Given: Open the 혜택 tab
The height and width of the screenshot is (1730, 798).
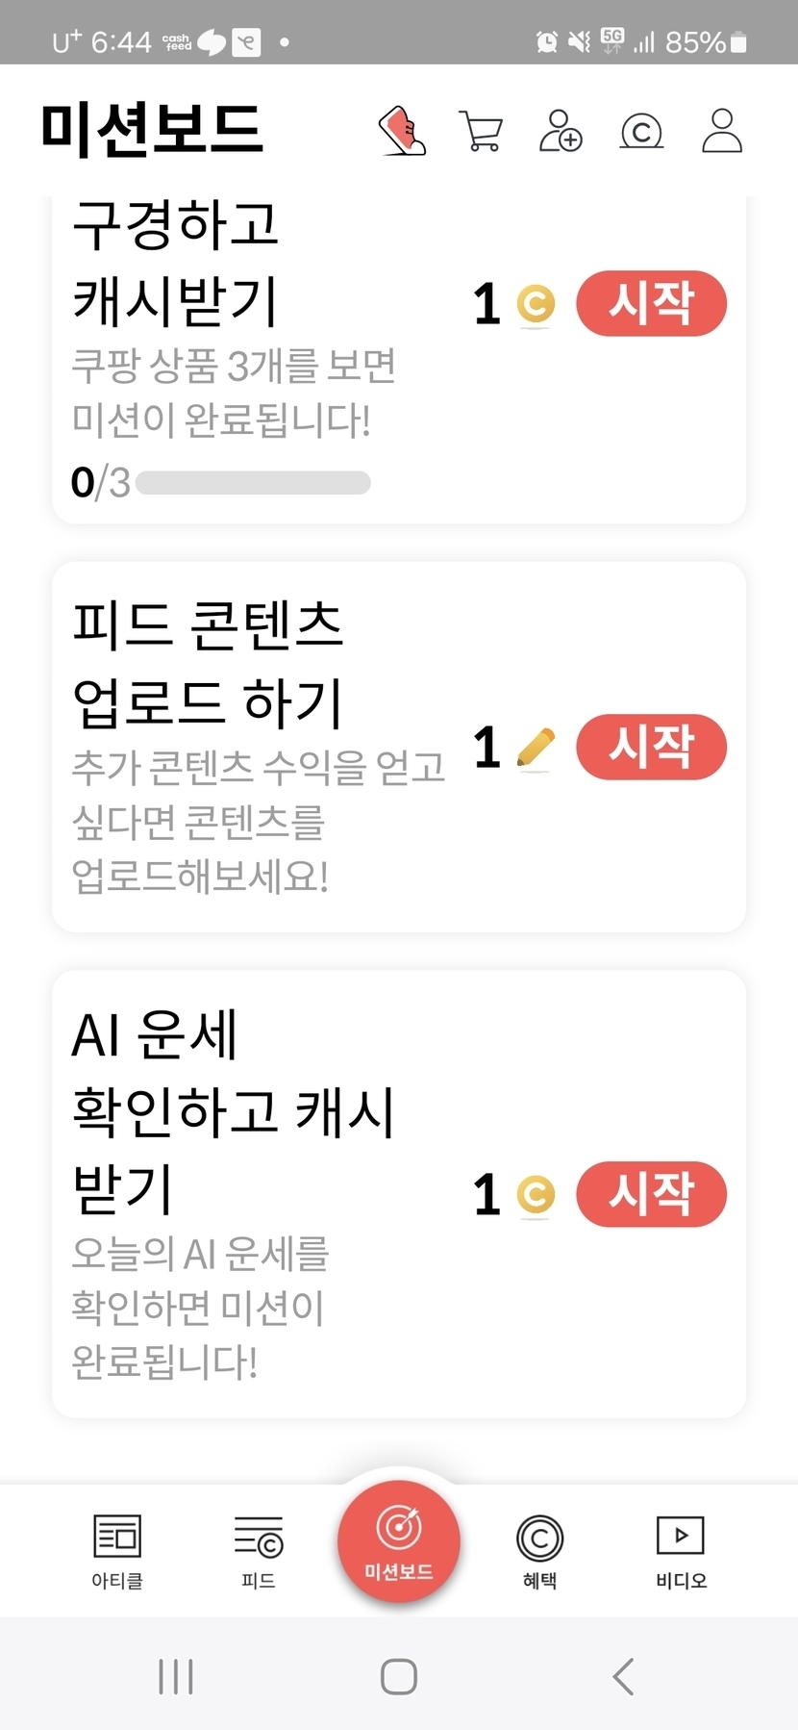Looking at the screenshot, I should point(539,1549).
